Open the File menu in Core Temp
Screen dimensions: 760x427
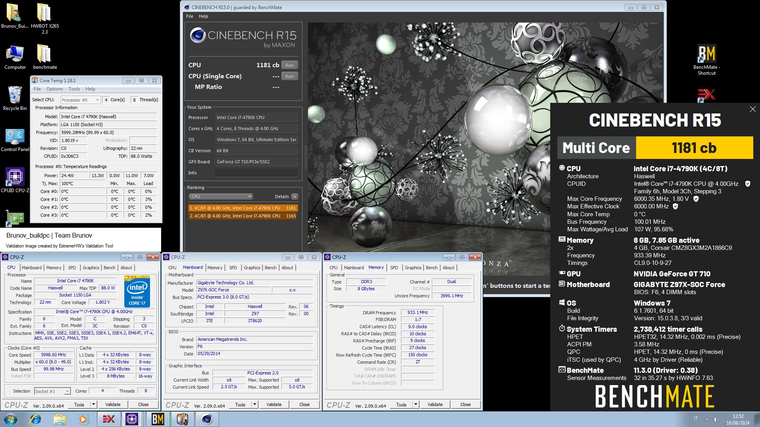[x=37, y=89]
